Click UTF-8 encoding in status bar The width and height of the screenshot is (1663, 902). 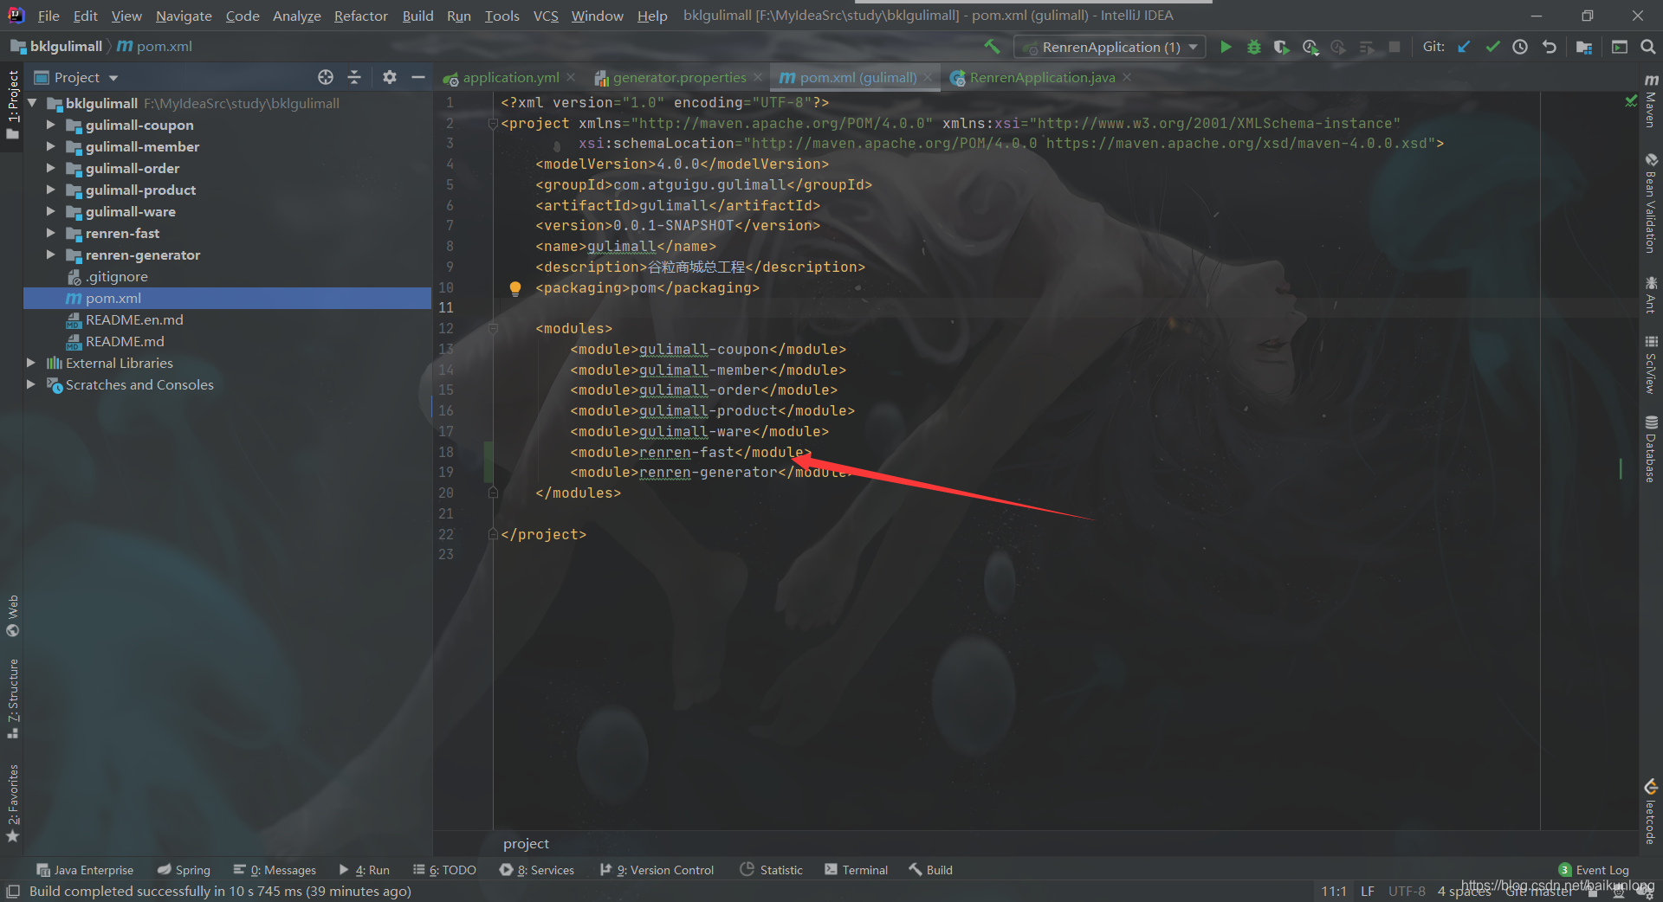(1407, 892)
